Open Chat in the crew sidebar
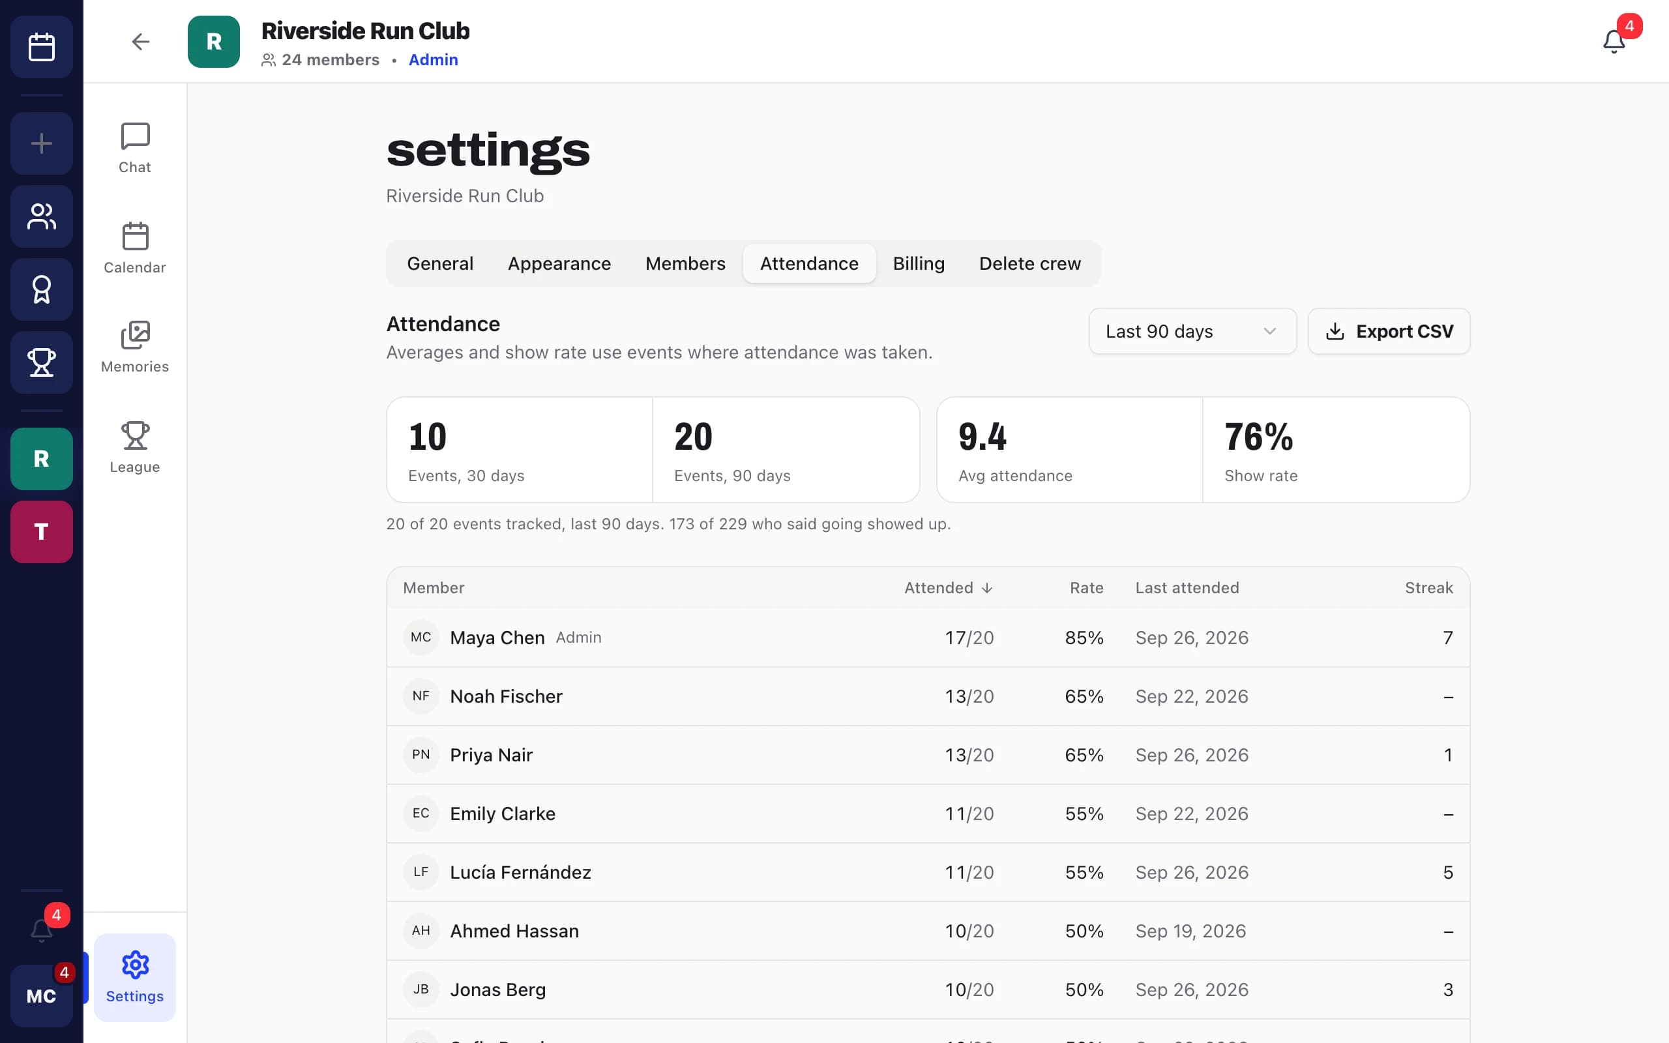 point(134,149)
